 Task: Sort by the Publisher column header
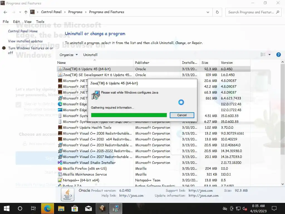click(x=157, y=63)
